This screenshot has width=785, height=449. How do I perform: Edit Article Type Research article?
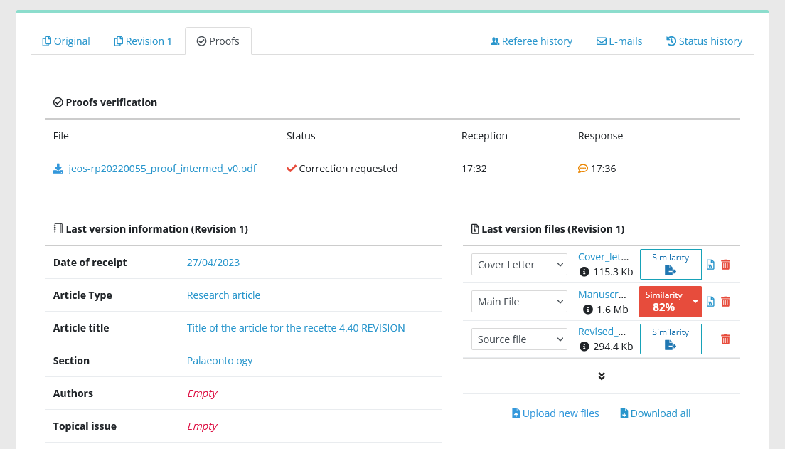[x=223, y=295]
